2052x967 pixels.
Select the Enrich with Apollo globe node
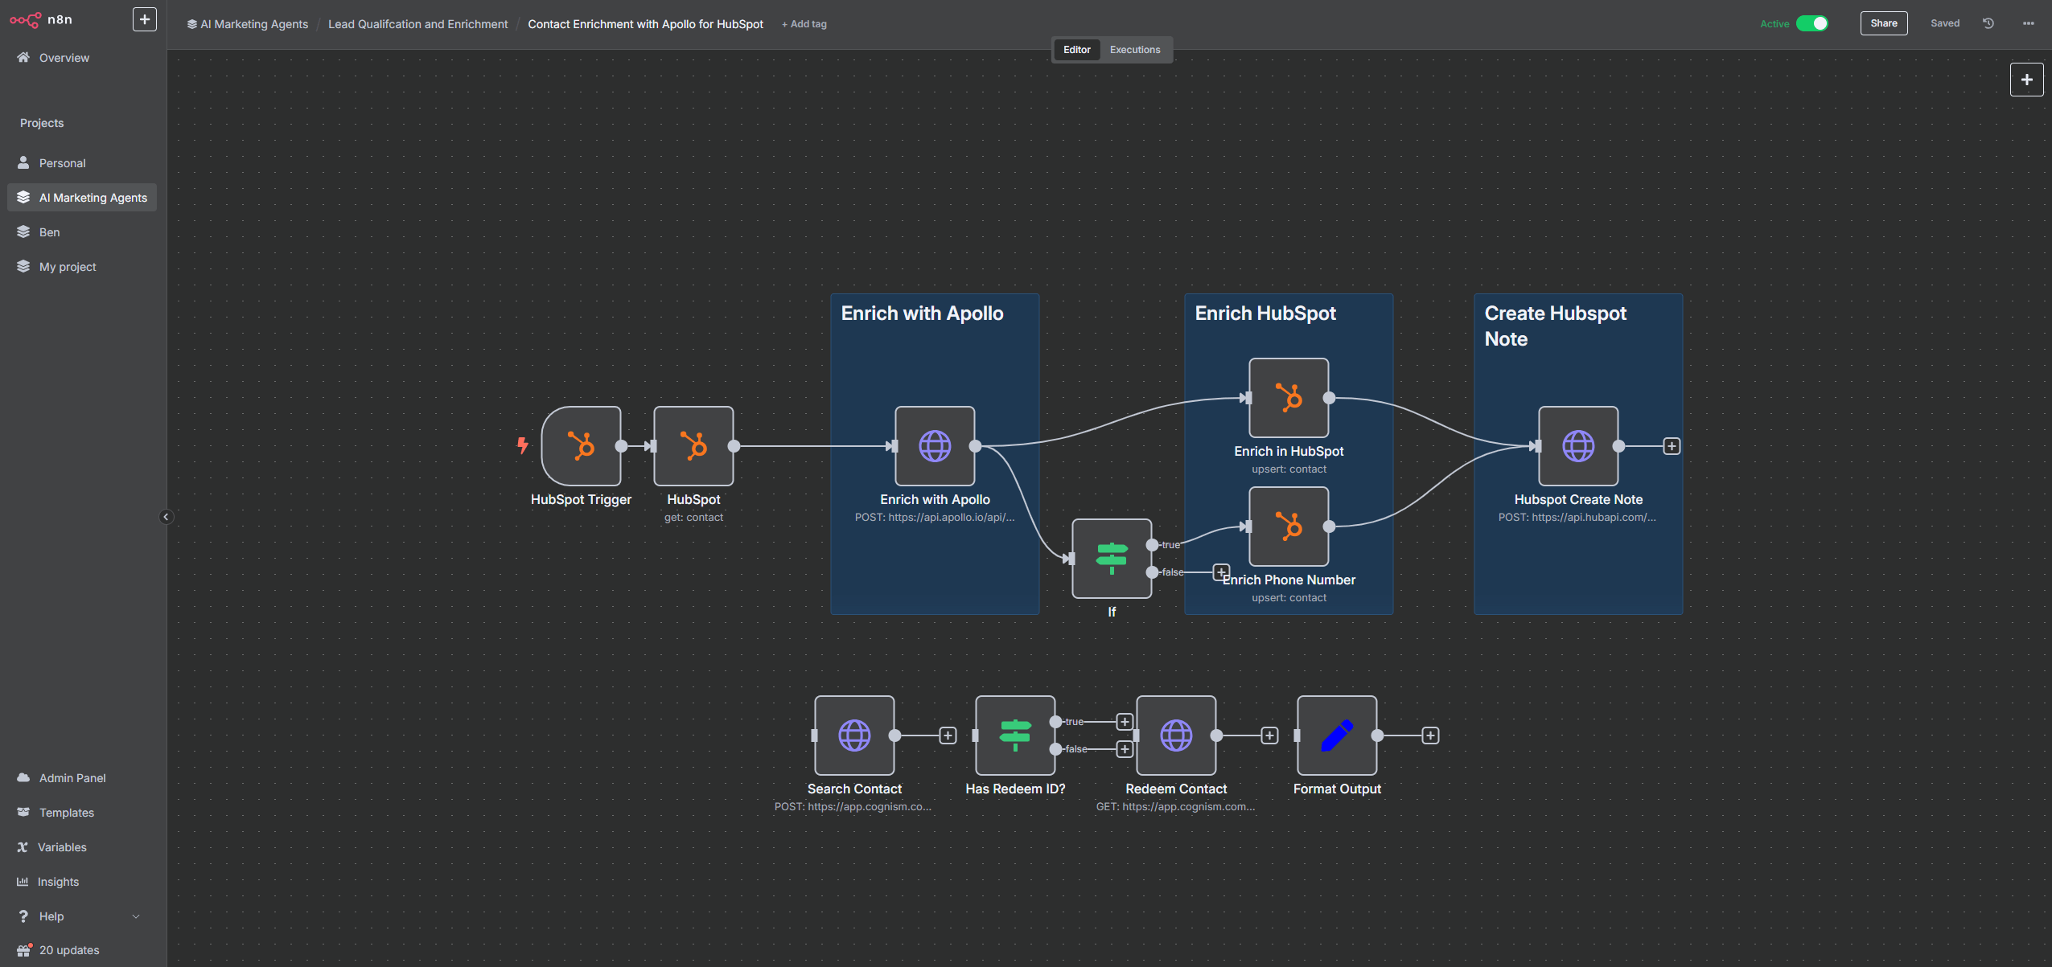click(x=934, y=445)
